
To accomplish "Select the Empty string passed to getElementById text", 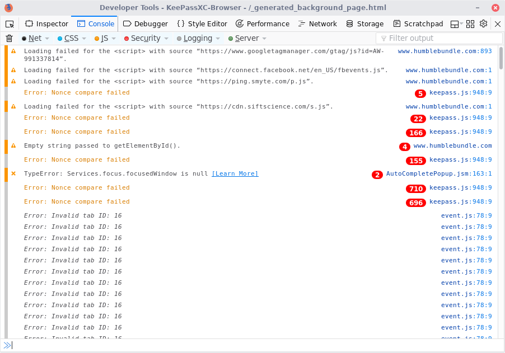I will point(102,145).
